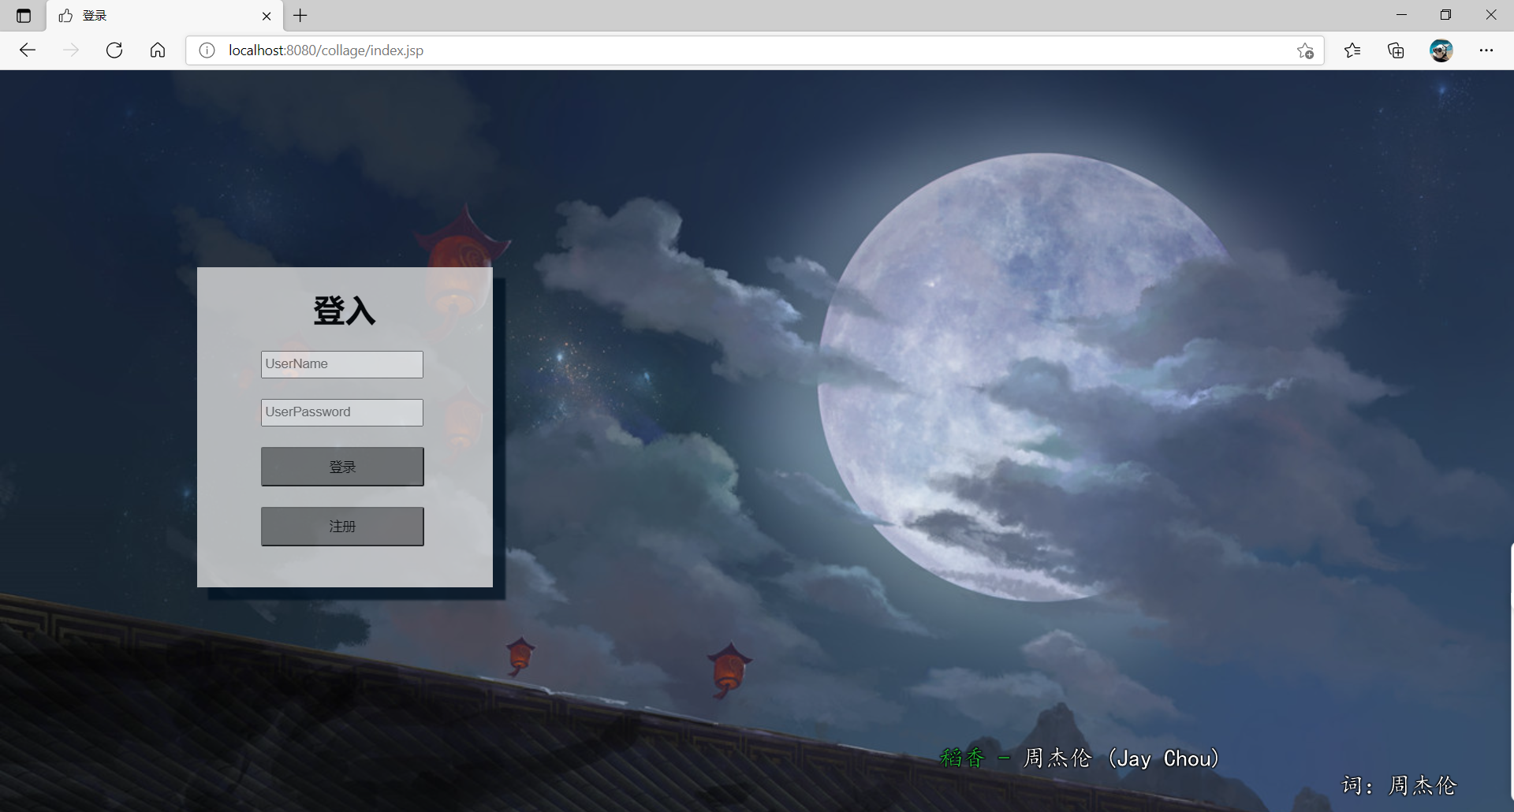This screenshot has height=812, width=1514.
Task: Restore down the browser window
Action: (1445, 15)
